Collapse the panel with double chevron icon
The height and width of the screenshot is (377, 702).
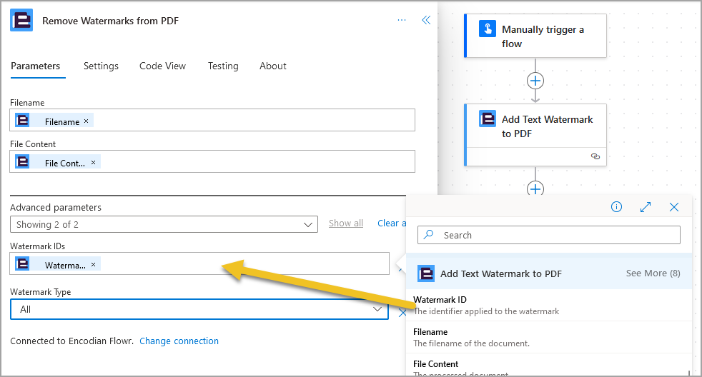coord(426,20)
